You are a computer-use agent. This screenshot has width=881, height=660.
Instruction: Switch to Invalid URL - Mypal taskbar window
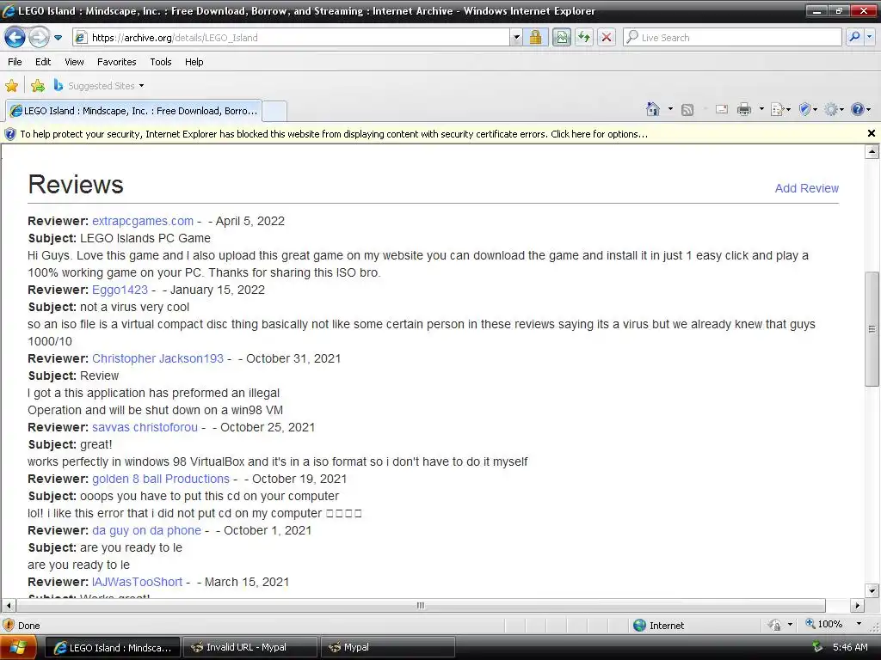[x=250, y=648]
